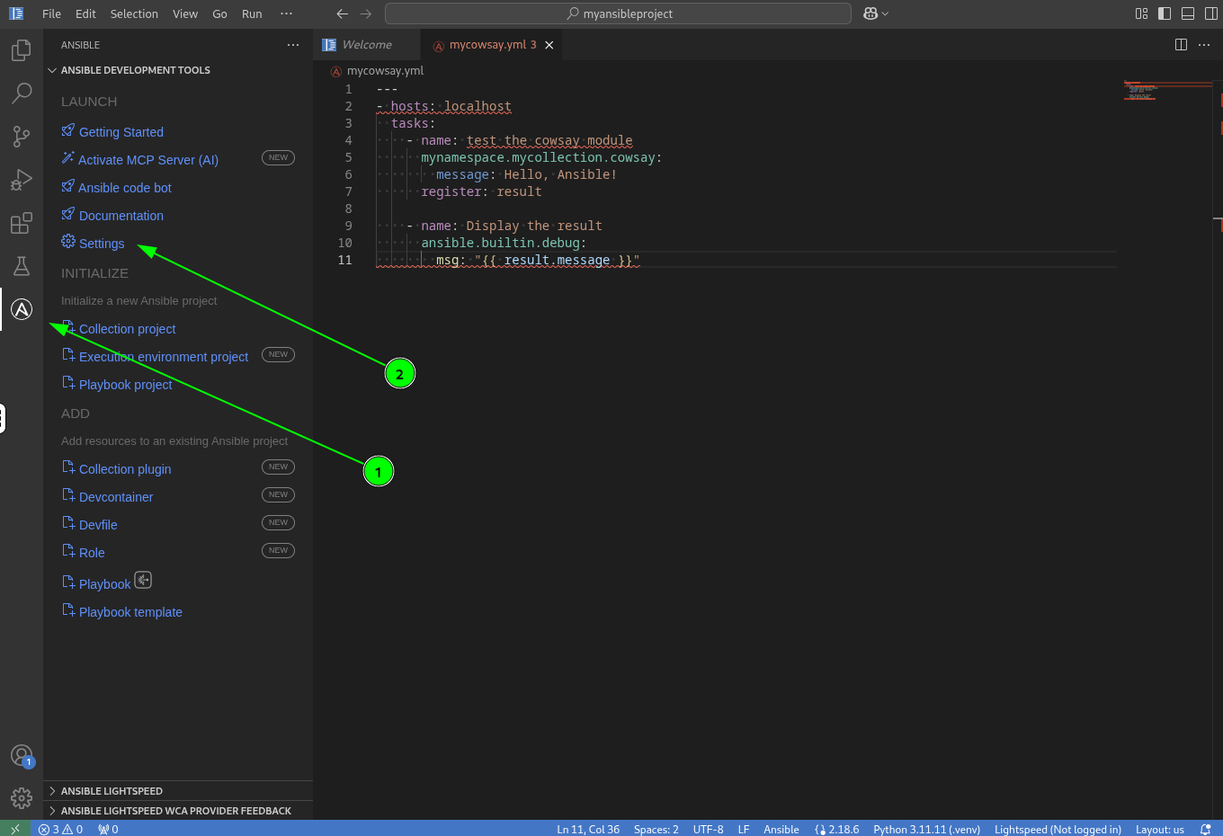Open the Testing flask icon

22,266
